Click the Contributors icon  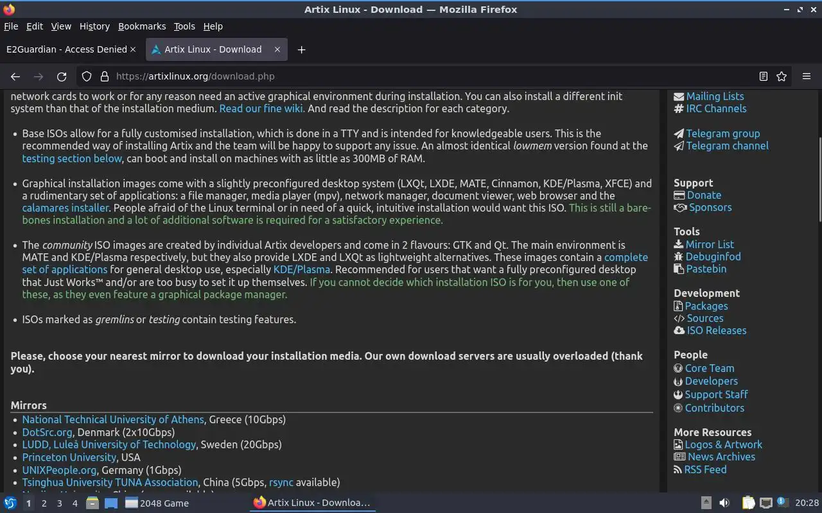[678, 408]
